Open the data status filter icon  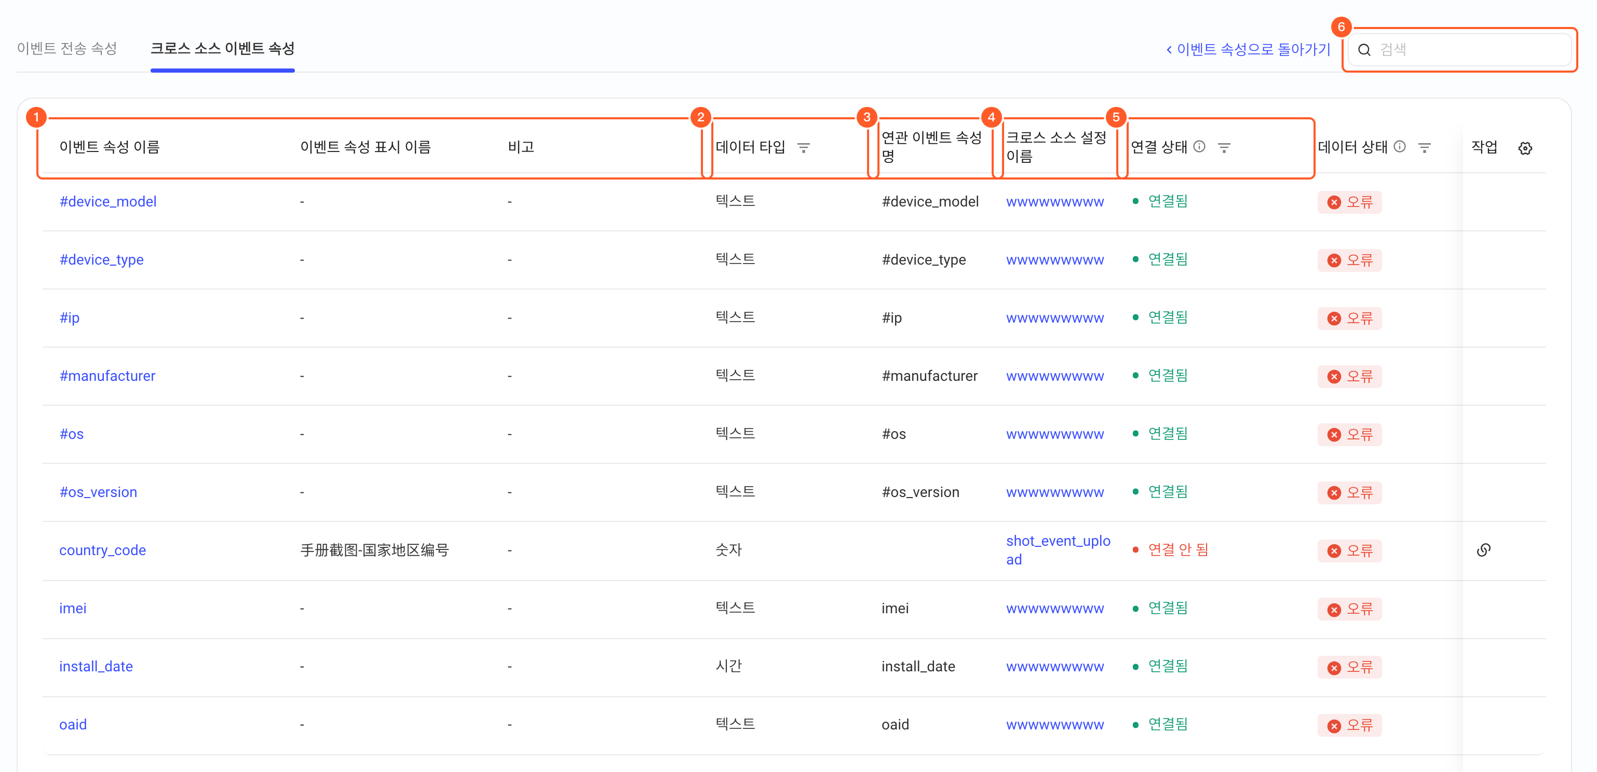pyautogui.click(x=1424, y=147)
